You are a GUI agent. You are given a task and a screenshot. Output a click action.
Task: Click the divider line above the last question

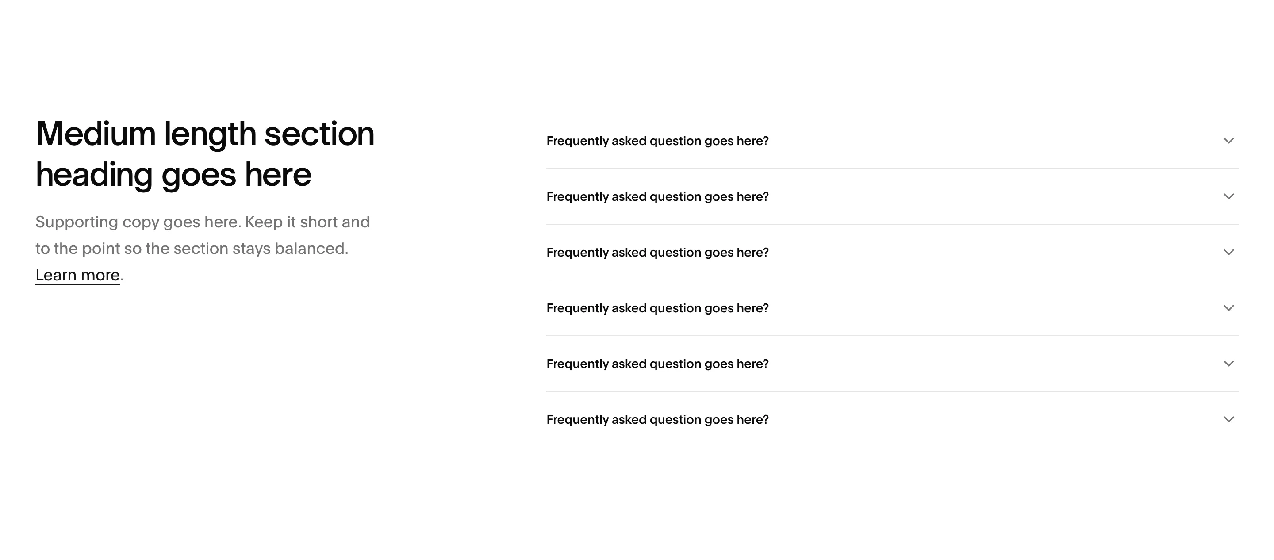892,392
